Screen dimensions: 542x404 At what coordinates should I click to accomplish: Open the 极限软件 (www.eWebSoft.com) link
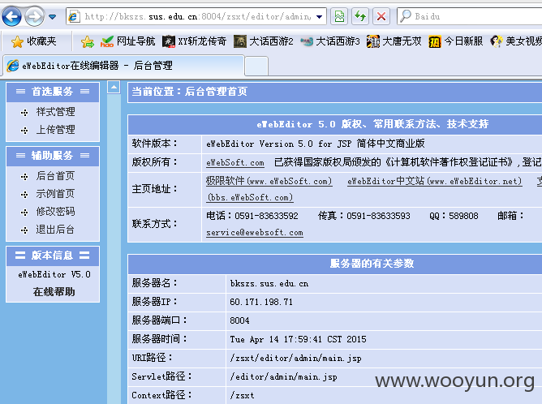click(x=269, y=181)
